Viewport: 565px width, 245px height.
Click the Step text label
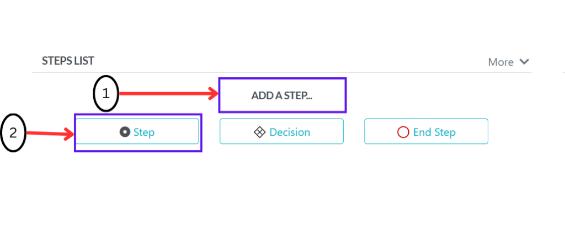144,132
